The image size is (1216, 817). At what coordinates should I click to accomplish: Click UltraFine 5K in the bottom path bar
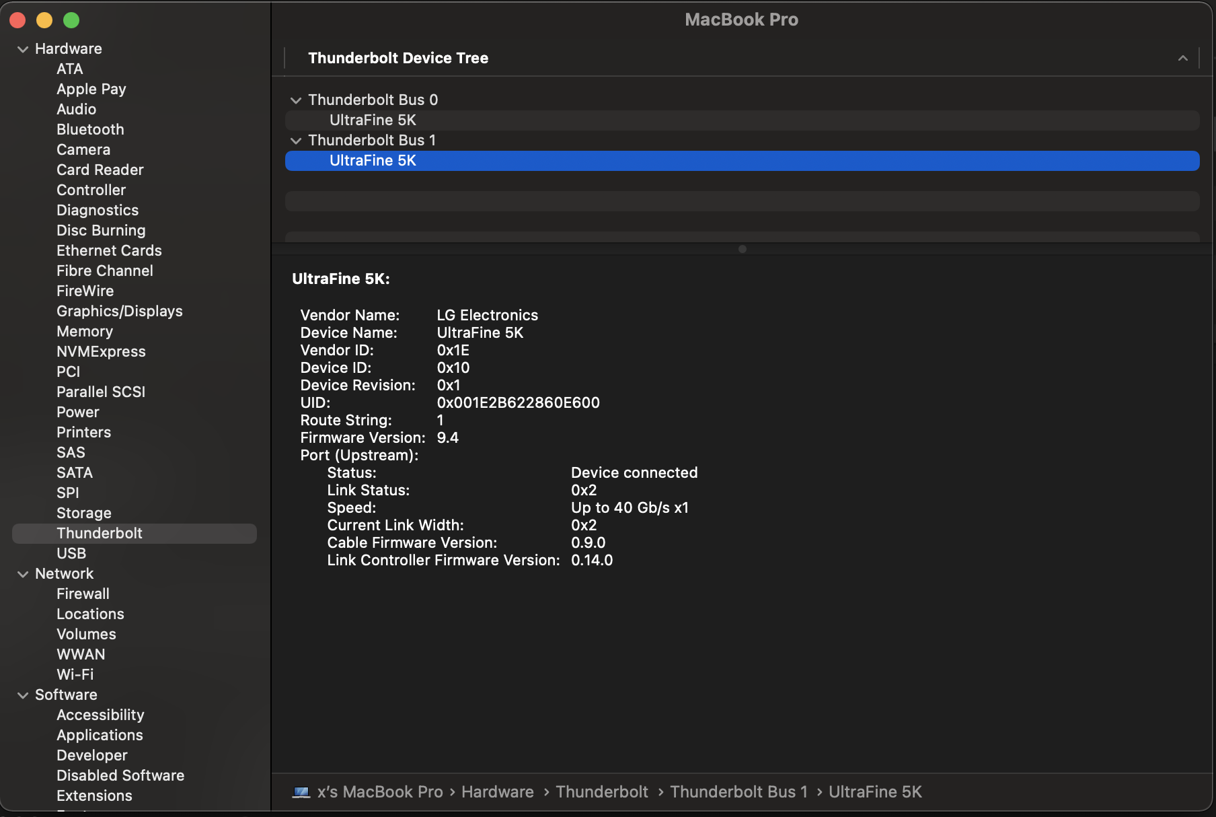(x=875, y=792)
